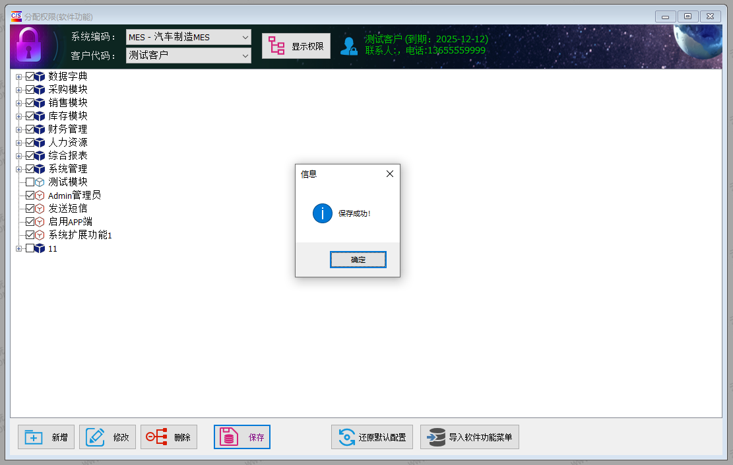The width and height of the screenshot is (733, 465).
Task: Click the 启用APP端 red hexagon icon
Action: coord(40,222)
